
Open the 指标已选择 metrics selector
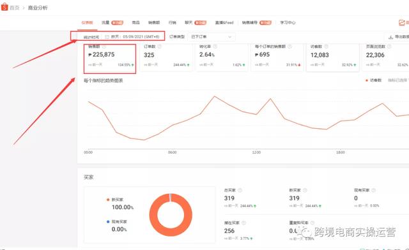(398, 80)
